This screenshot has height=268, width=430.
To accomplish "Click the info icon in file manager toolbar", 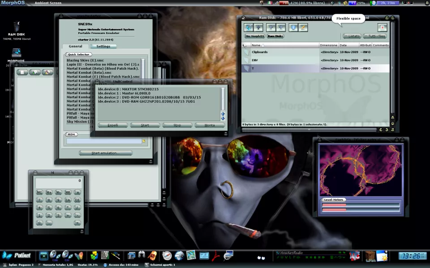I will click(x=293, y=28).
